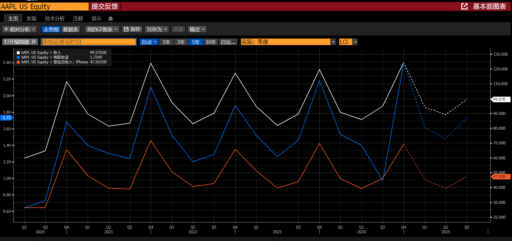
Task: Select the 10年 range button
Action: point(211,42)
